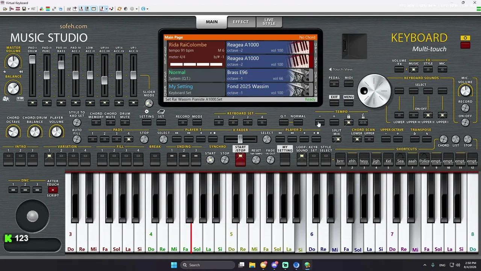
Task: Click the orange refresh arrows icon
Action: point(119,9)
